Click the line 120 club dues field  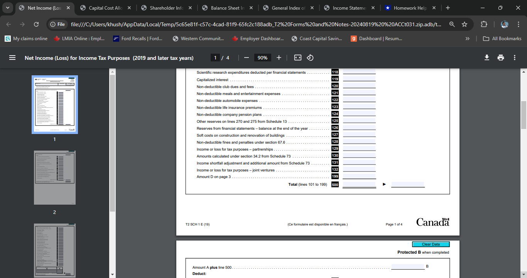tap(359, 86)
